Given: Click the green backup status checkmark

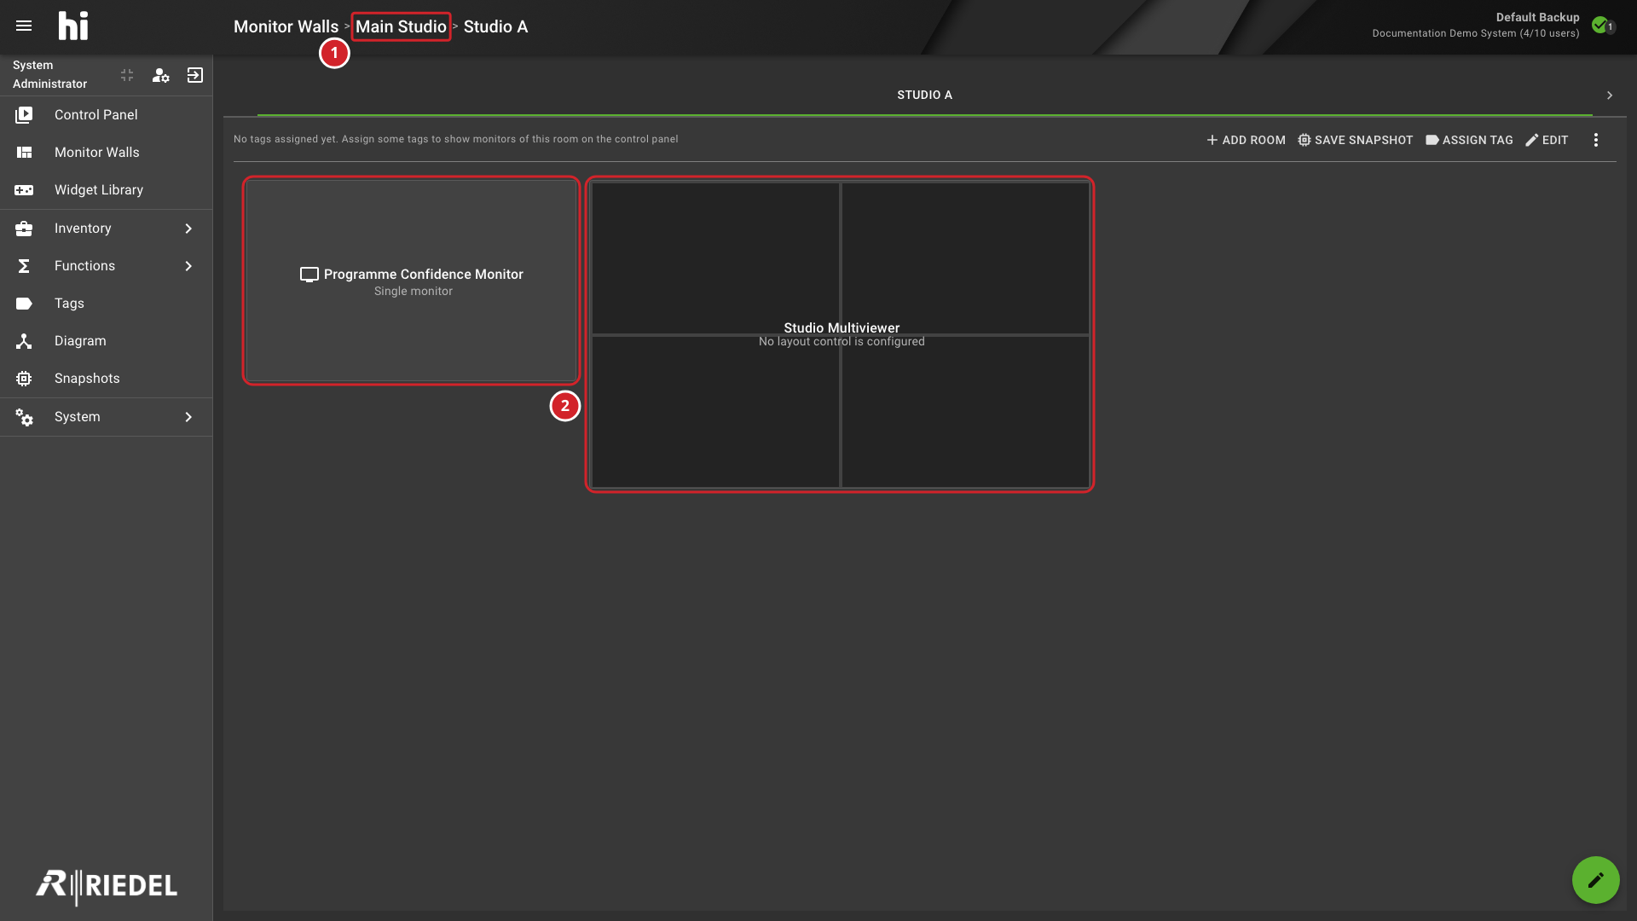Looking at the screenshot, I should coord(1600,25).
